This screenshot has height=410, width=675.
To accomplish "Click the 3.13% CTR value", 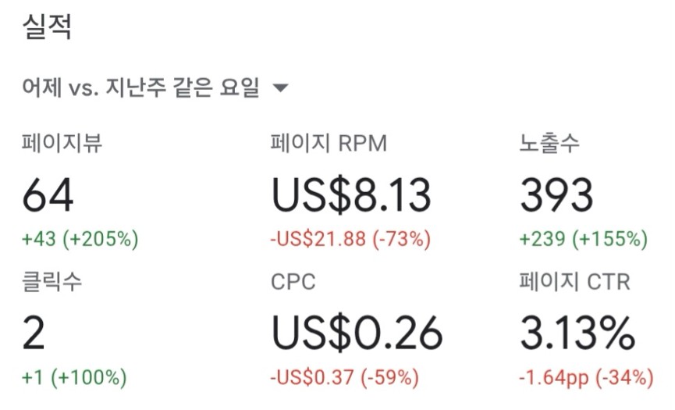I will point(577,333).
